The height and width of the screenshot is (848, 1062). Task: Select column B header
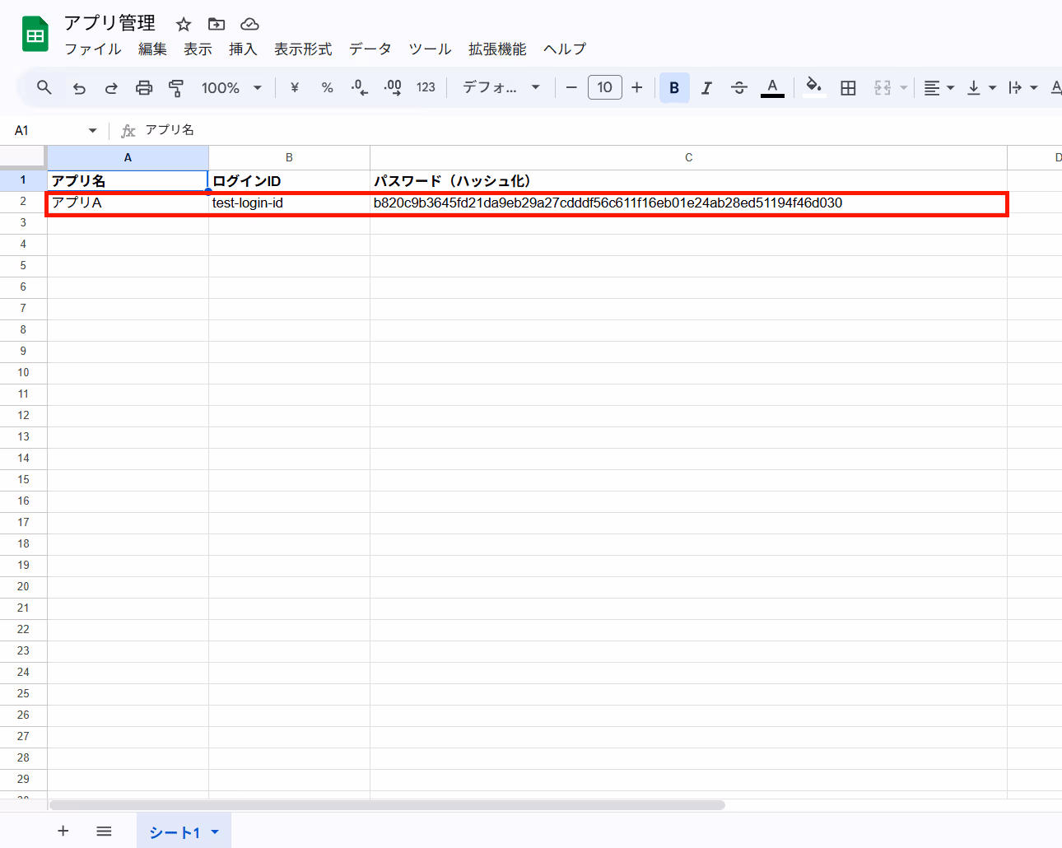[x=289, y=157]
